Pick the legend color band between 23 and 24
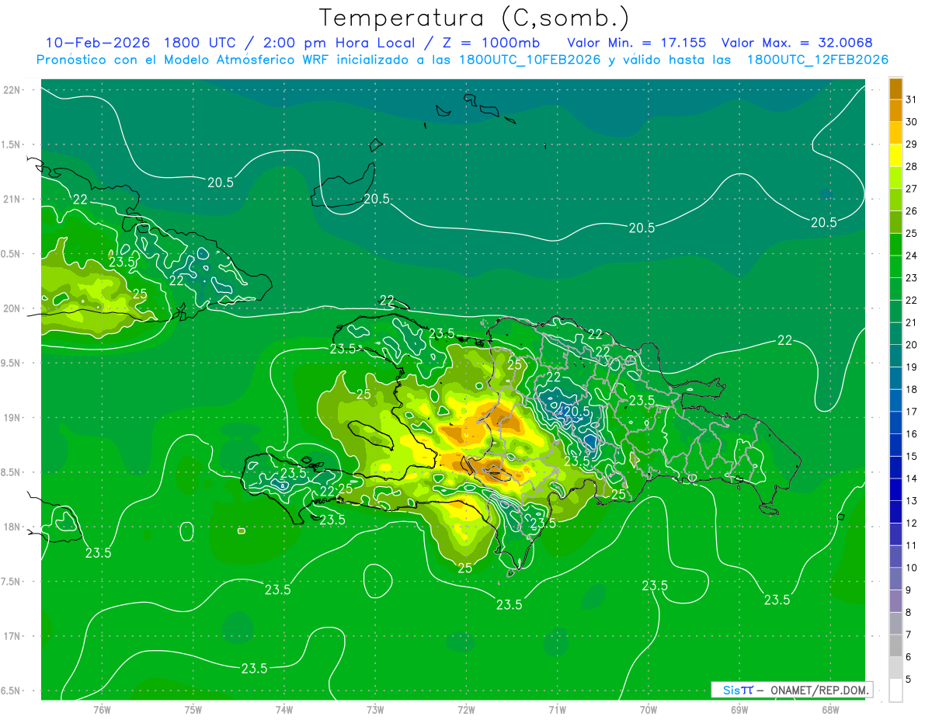The image size is (932, 720). tap(895, 266)
